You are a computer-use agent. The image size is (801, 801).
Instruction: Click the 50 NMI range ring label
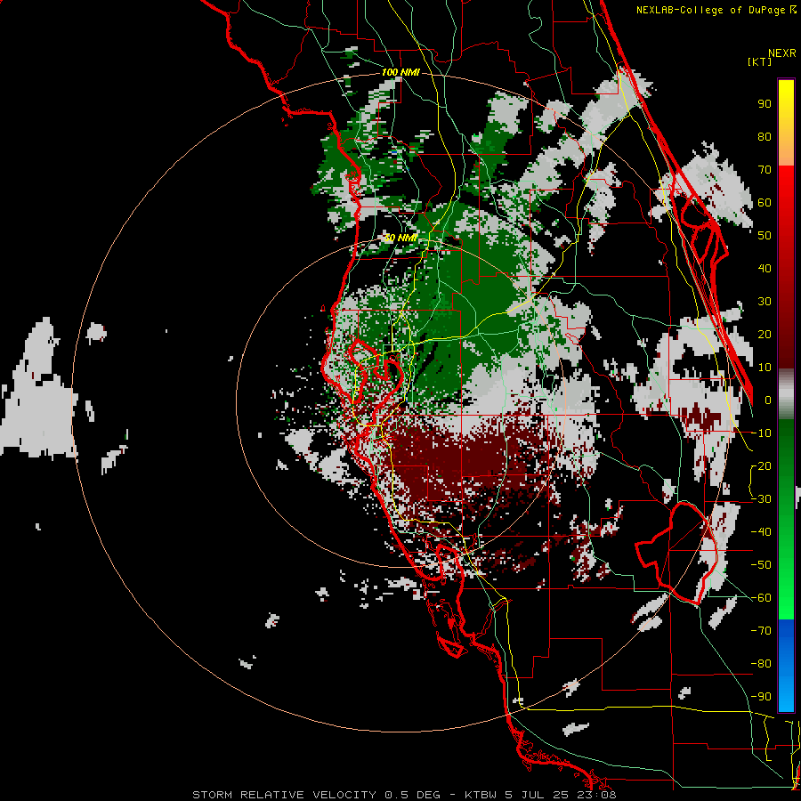pos(400,238)
